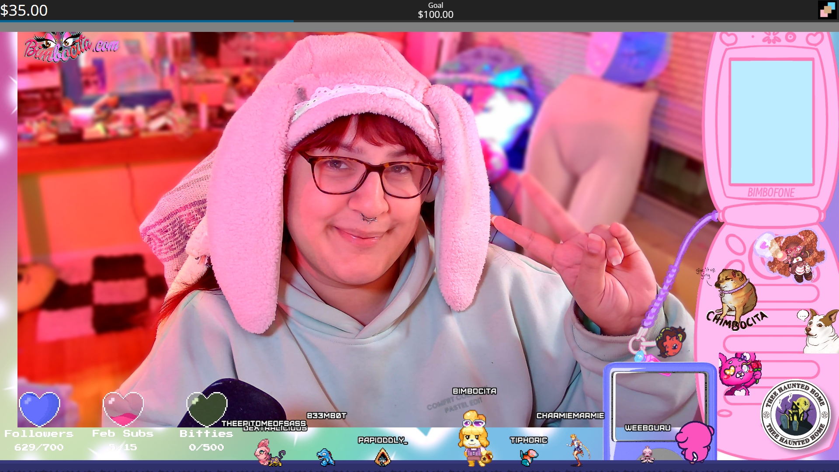839x472 pixels.
Task: Click the Bimbofone blue screen
Action: tap(771, 122)
